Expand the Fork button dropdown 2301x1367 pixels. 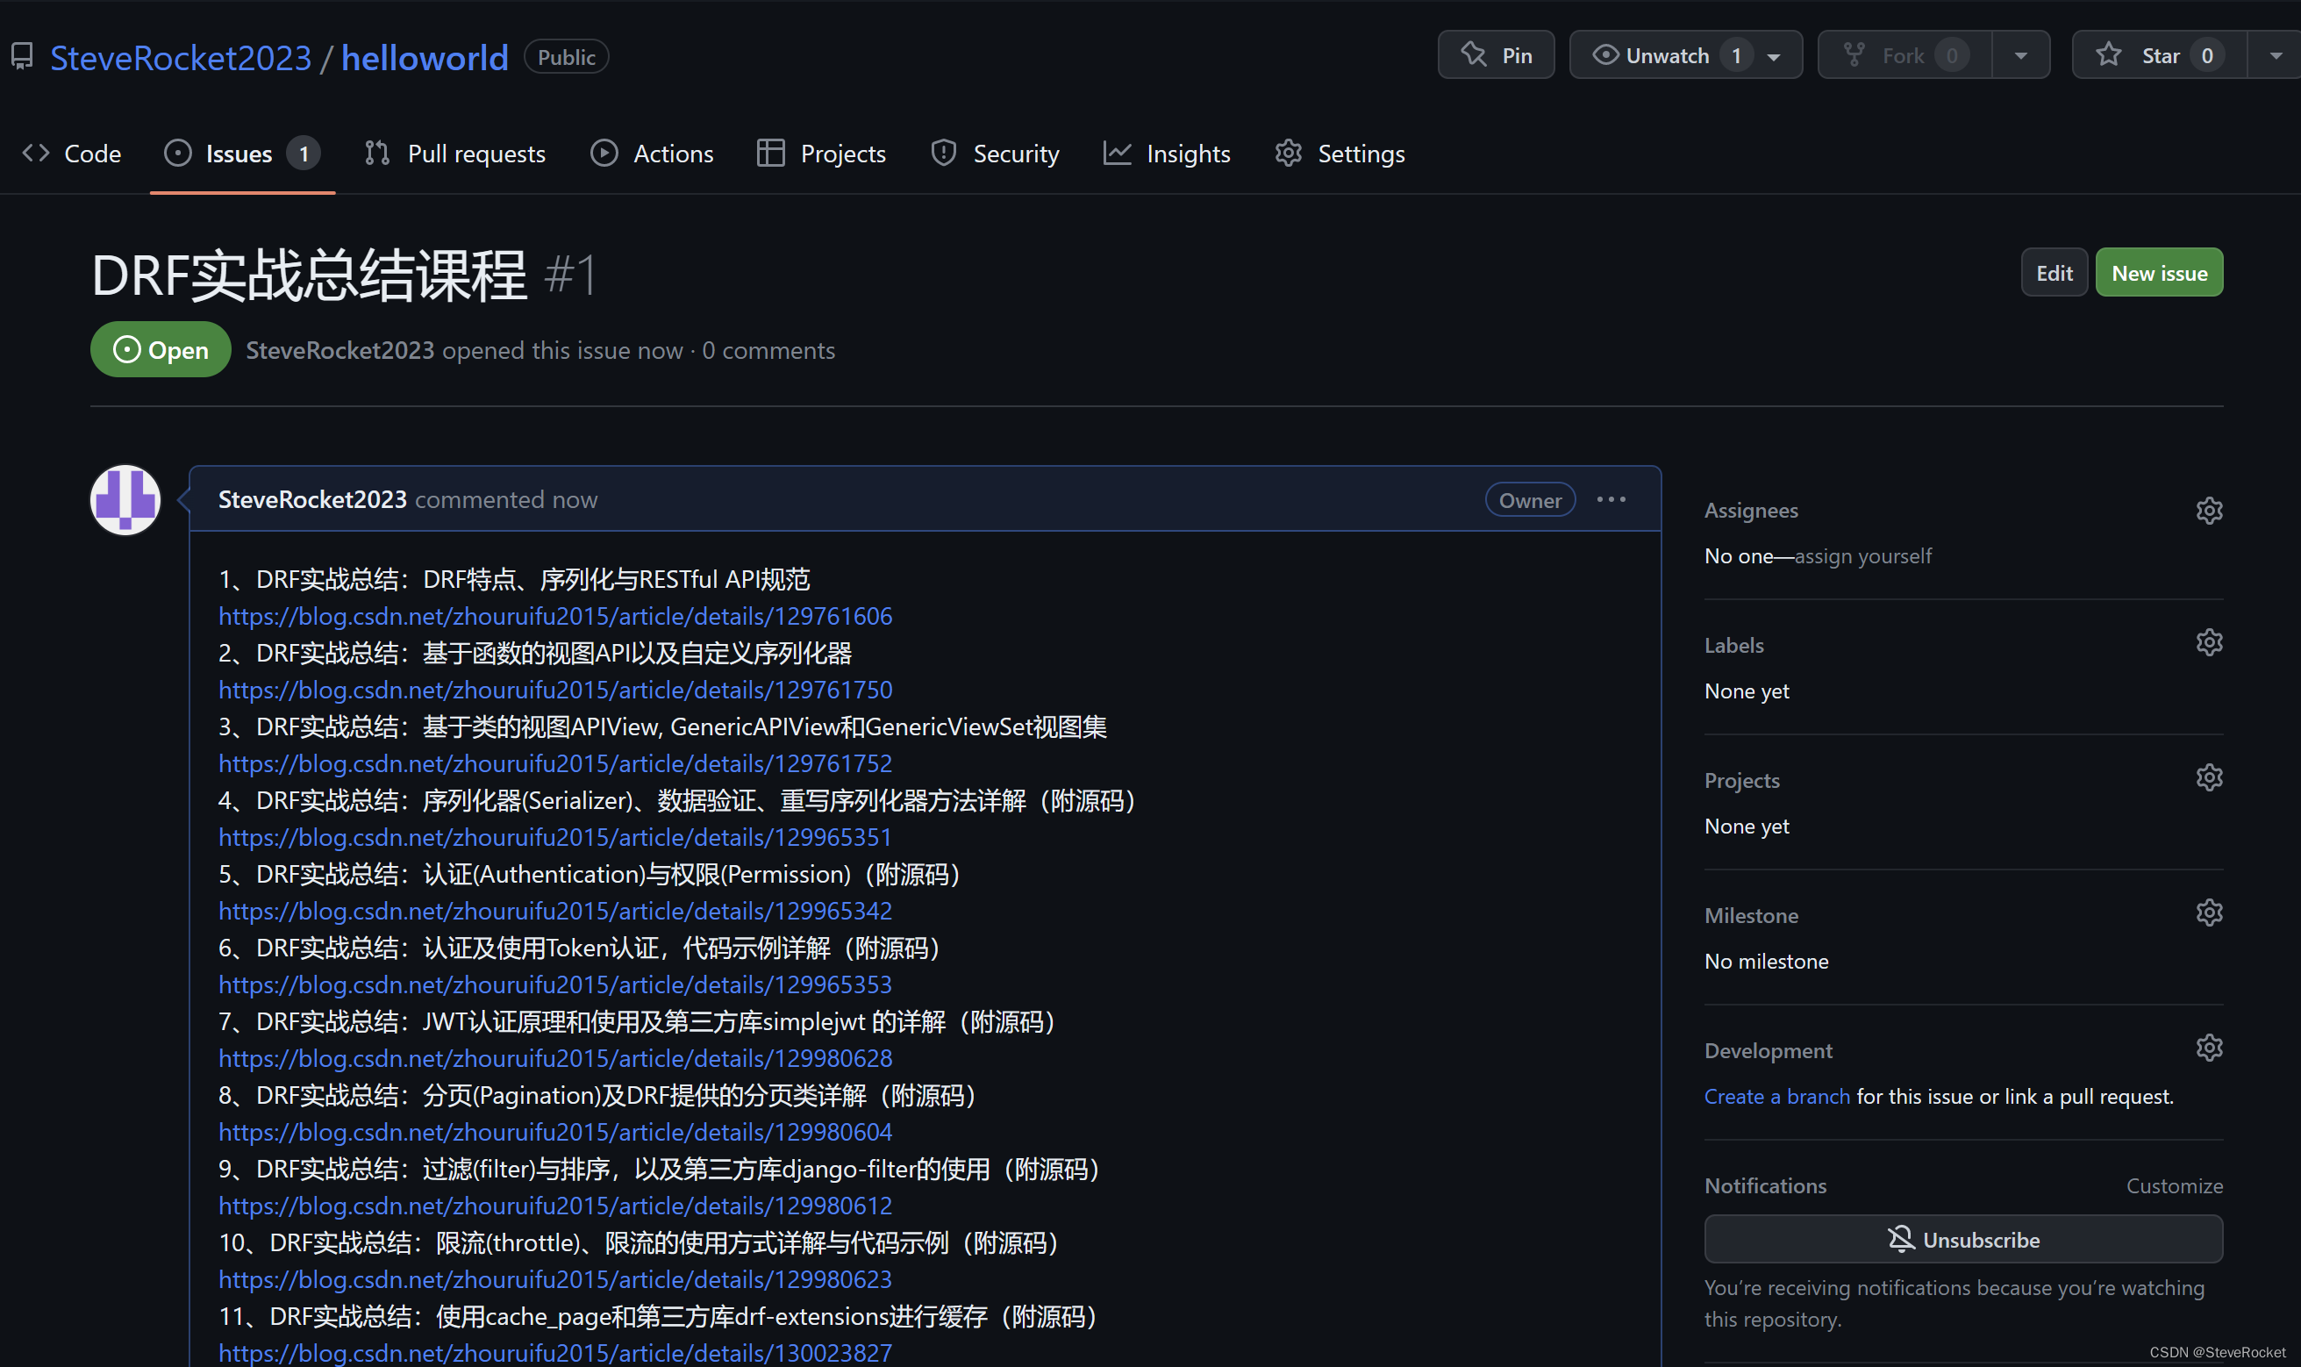pos(2021,55)
